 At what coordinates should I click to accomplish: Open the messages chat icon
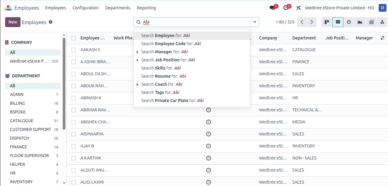pyautogui.click(x=273, y=8)
